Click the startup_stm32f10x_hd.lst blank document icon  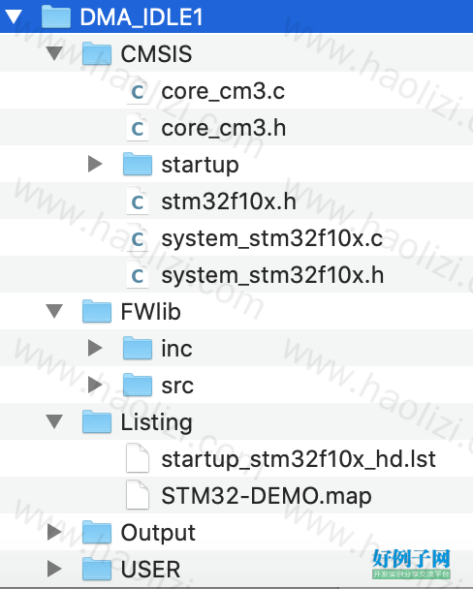tap(138, 458)
